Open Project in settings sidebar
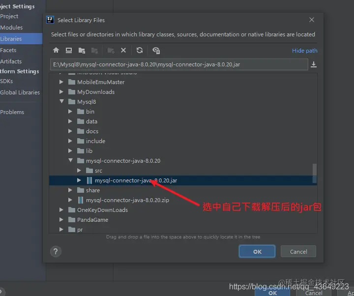 [x=9, y=16]
